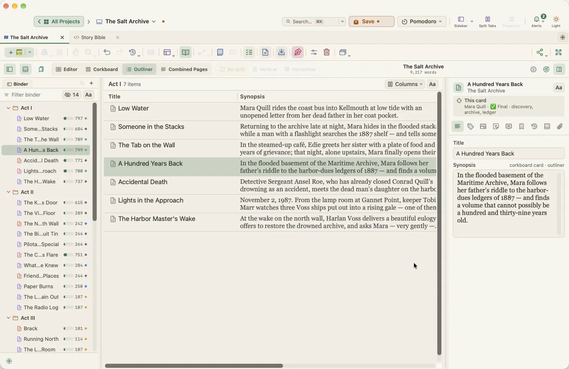Open the Columns dropdown

405,85
